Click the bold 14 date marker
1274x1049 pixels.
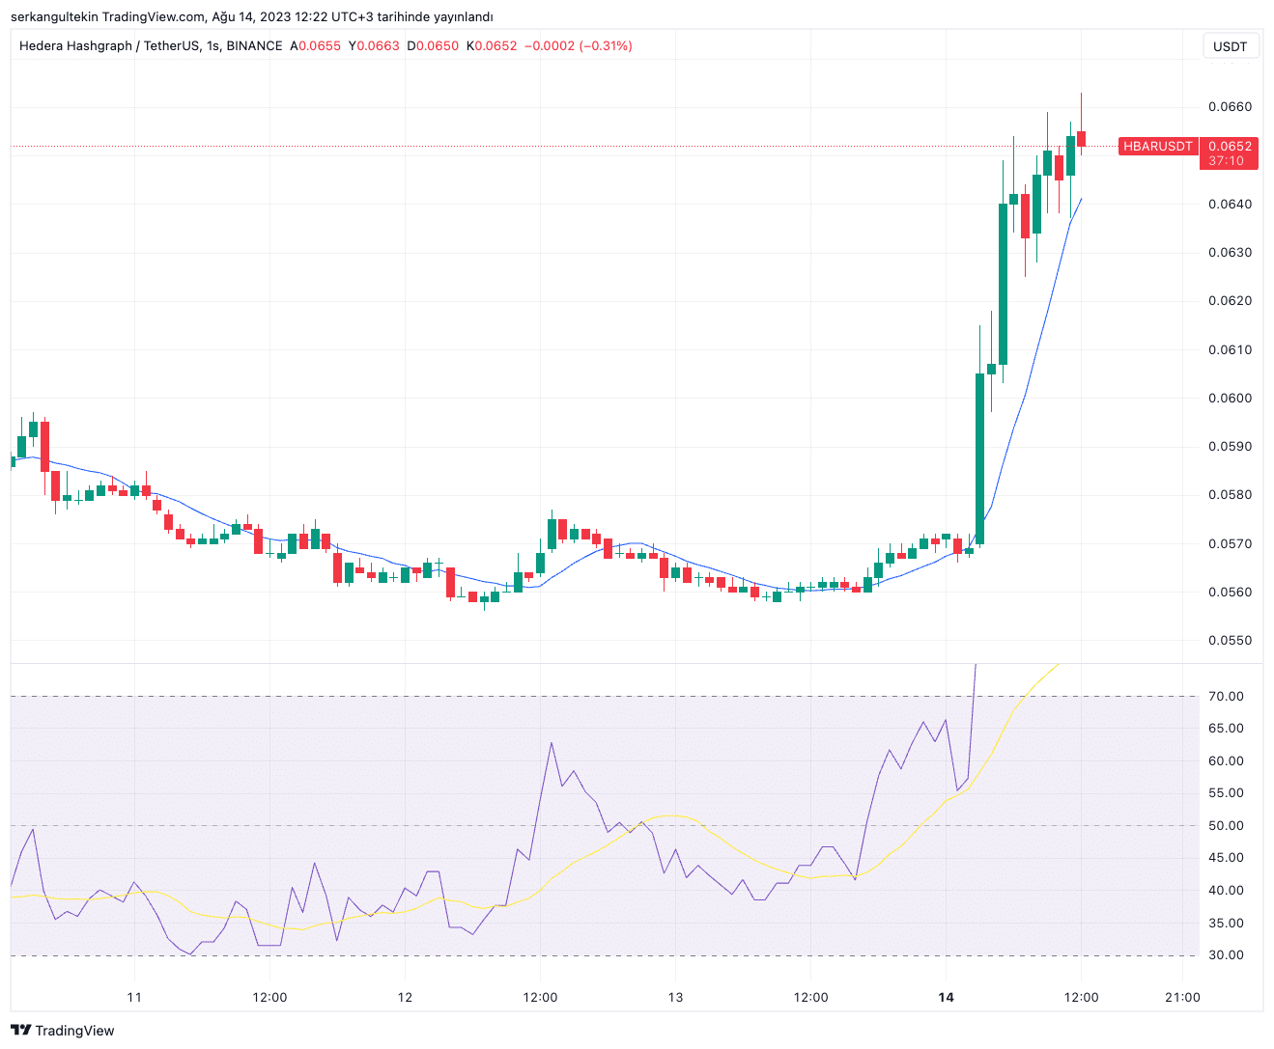[946, 997]
